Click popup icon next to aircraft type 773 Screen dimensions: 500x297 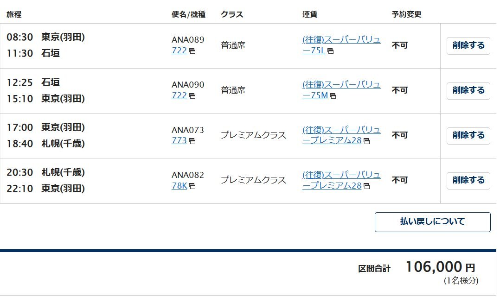192,141
